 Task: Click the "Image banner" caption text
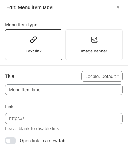point(94,51)
